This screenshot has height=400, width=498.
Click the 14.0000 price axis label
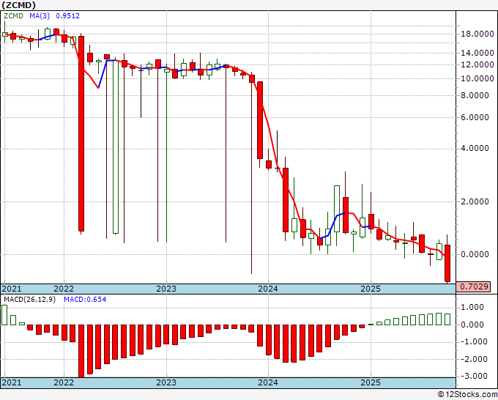click(477, 53)
